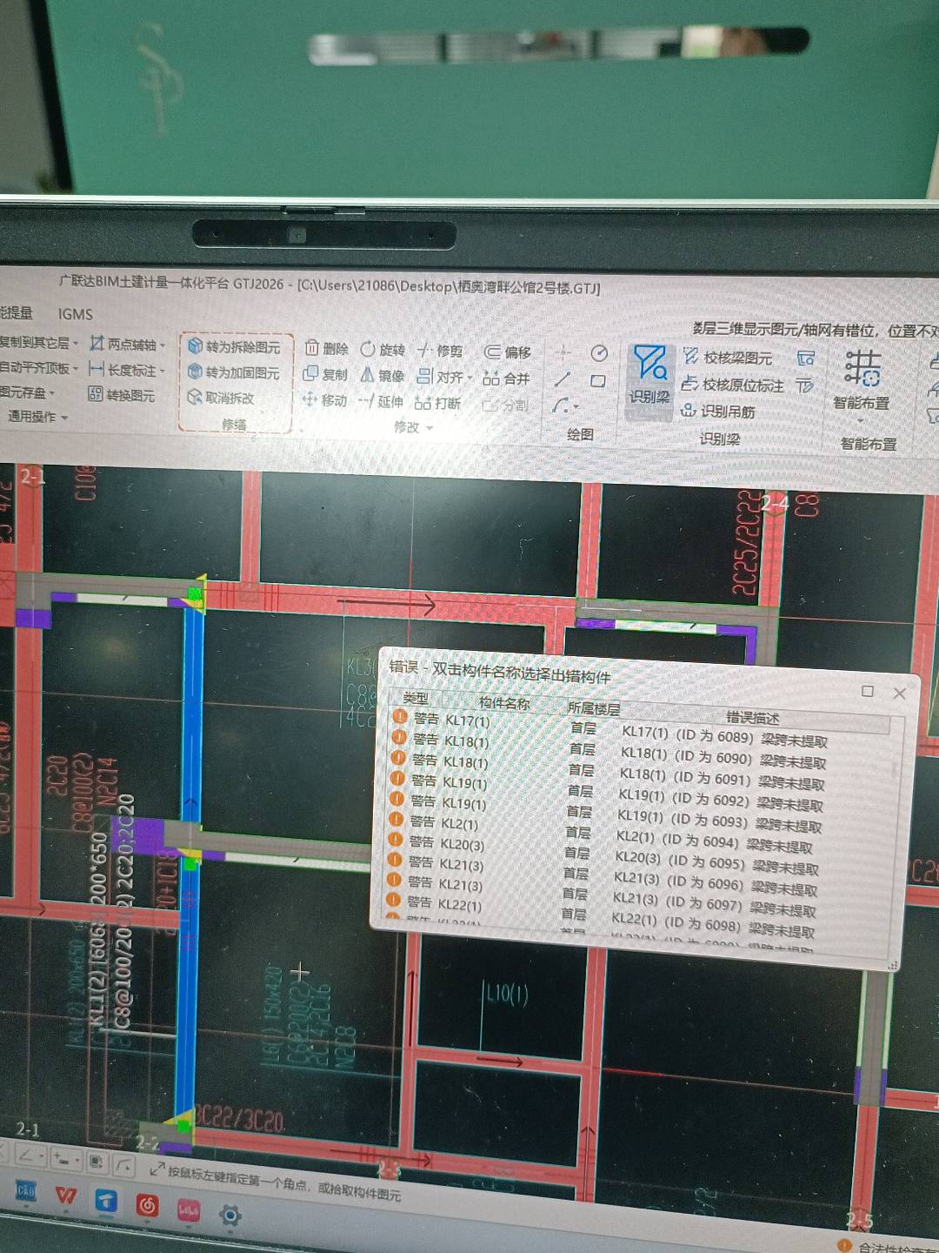Open NetEase Cloud Music from taskbar
This screenshot has height=1253, width=939.
coord(148,1205)
